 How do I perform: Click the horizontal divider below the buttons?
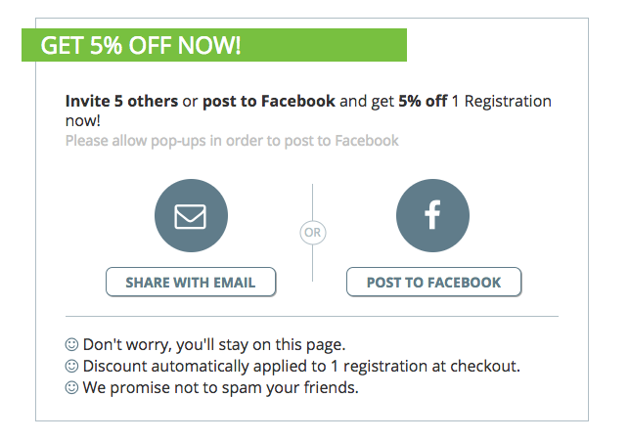312,317
